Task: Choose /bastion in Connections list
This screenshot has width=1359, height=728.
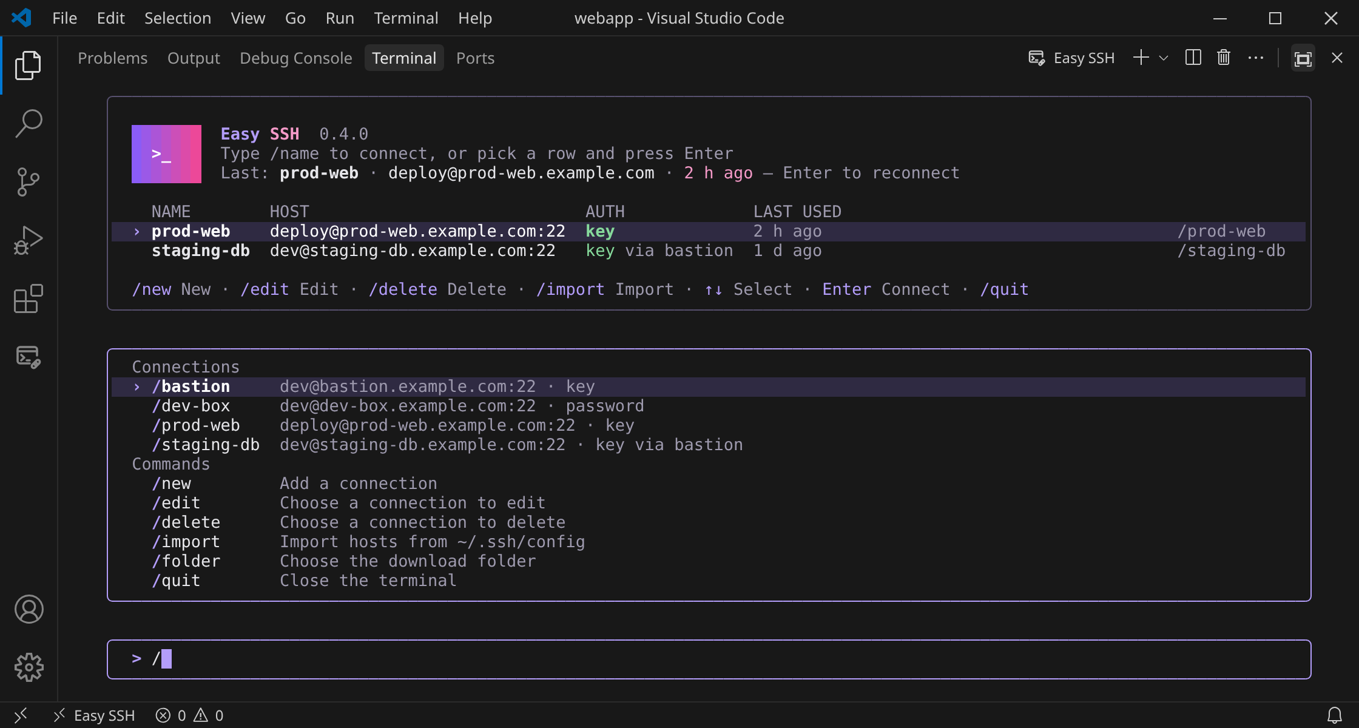Action: 709,386
